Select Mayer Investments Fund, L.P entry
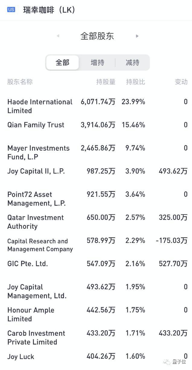The width and height of the screenshot is (192, 370). click(38, 152)
